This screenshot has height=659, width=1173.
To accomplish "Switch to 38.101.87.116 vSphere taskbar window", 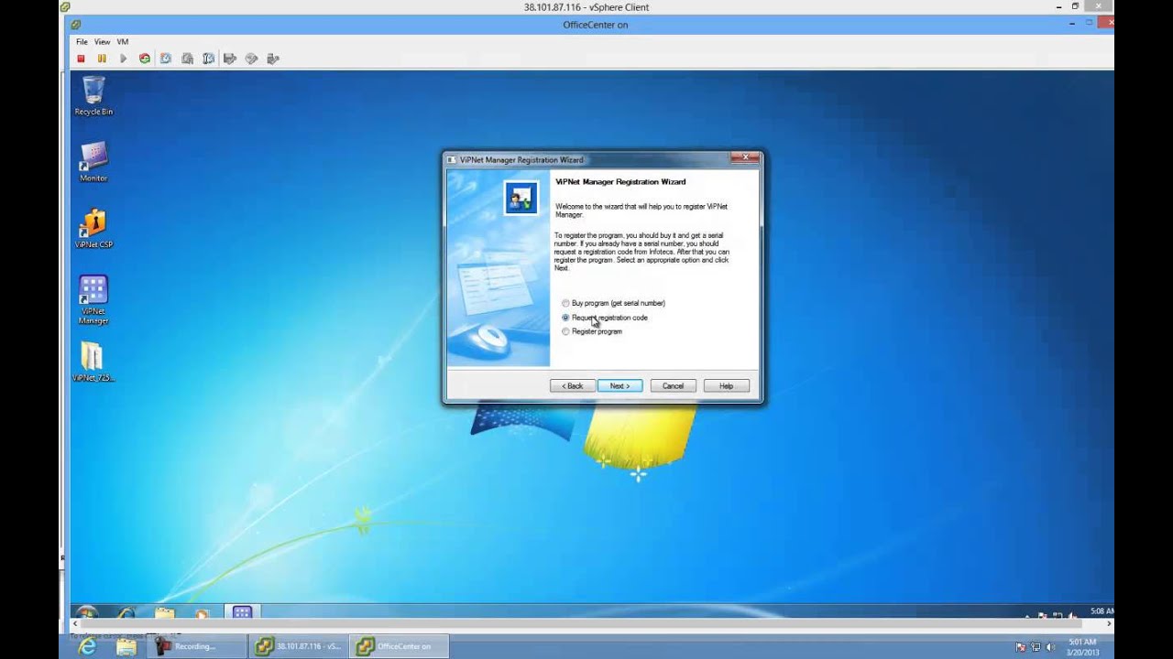I will tap(297, 646).
